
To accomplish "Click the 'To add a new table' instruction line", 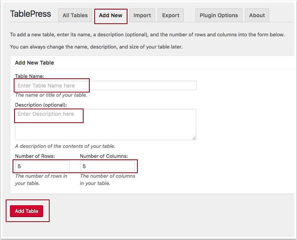I will tap(147, 35).
